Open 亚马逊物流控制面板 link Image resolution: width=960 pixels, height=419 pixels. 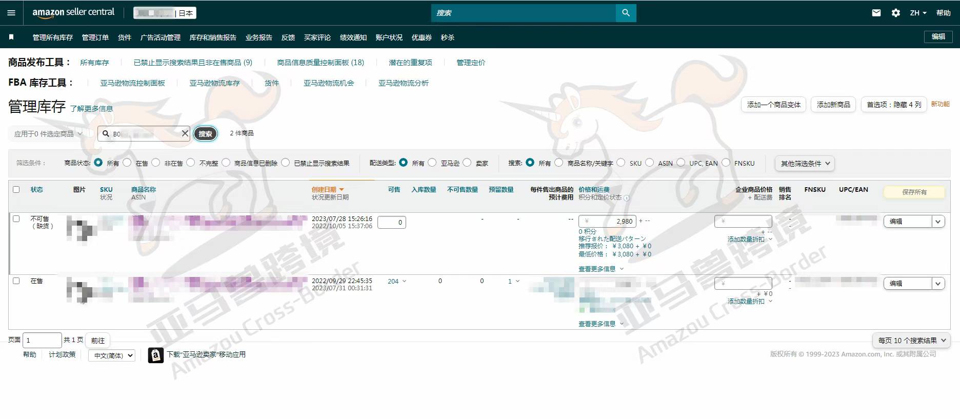click(132, 83)
